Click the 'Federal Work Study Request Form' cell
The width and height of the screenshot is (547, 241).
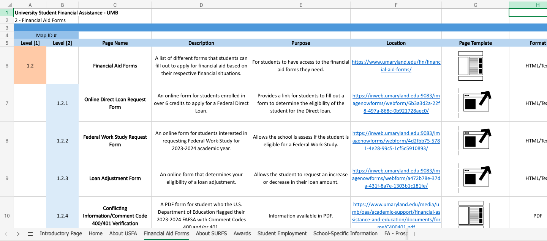click(x=115, y=141)
